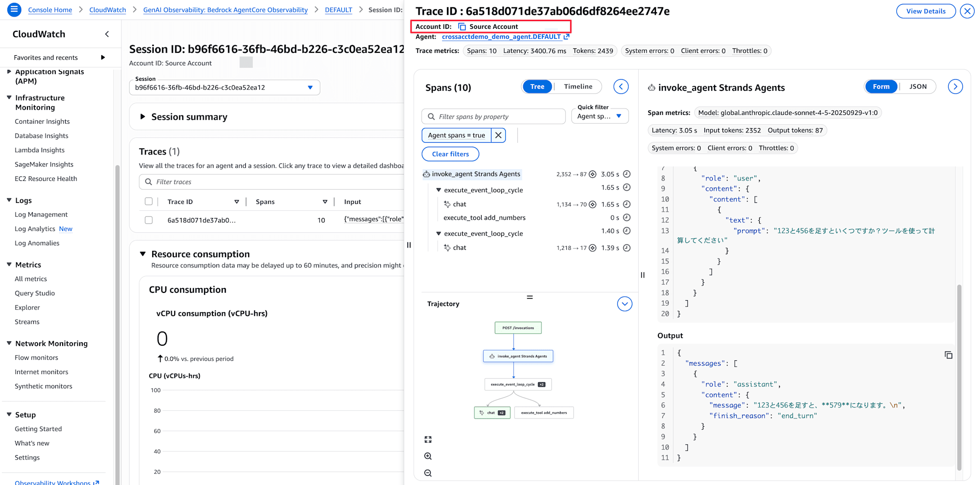Open the Quick filter dropdown
This screenshot has width=979, height=485.
coord(600,116)
